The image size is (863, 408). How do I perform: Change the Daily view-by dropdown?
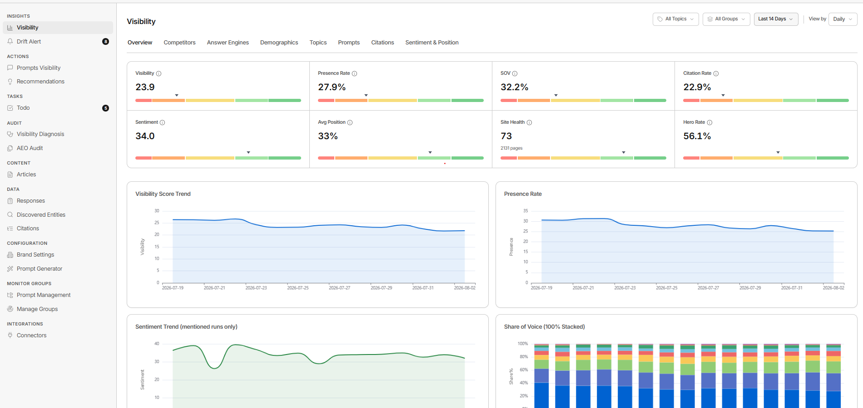[843, 19]
